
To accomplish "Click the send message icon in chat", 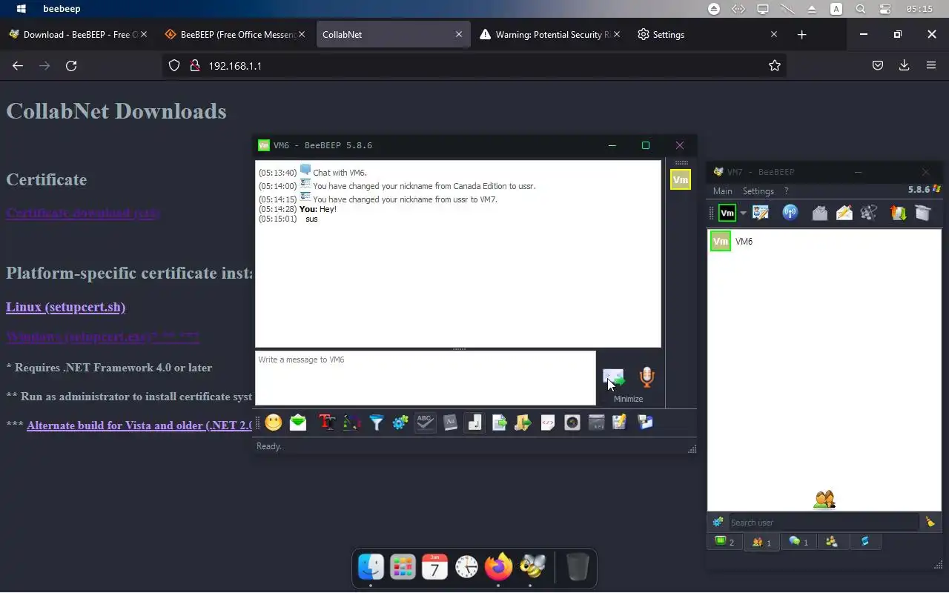I will (x=613, y=378).
